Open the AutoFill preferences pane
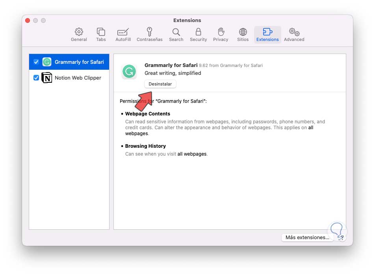 point(123,35)
